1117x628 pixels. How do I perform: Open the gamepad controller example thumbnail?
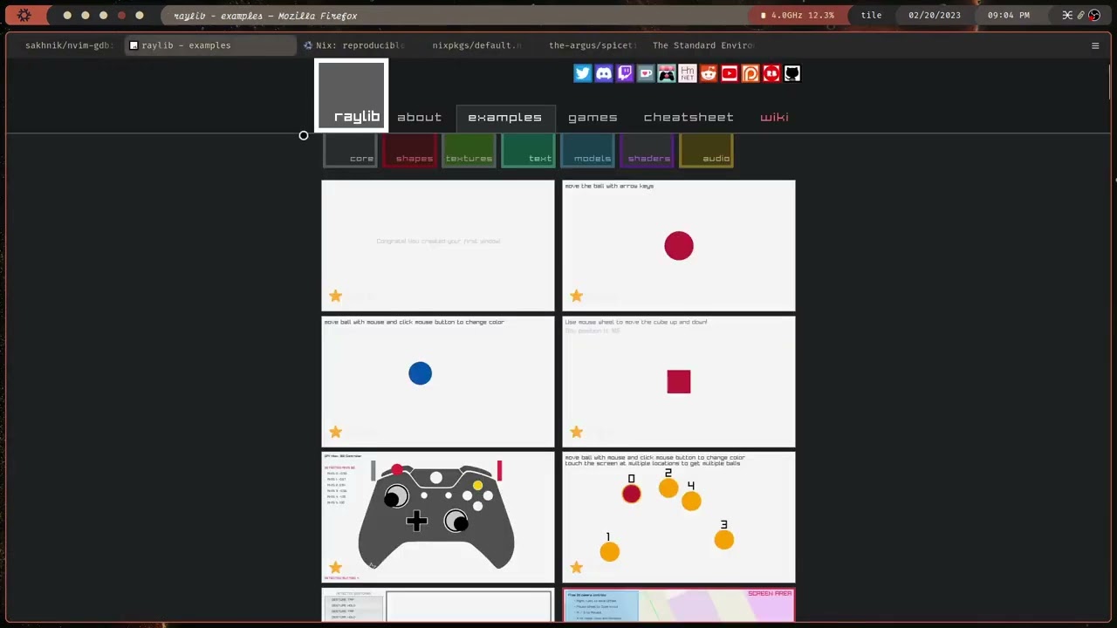click(x=437, y=517)
